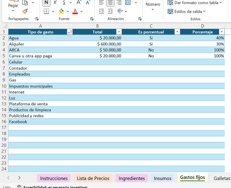Toggle center alignment icon

(x=110, y=3)
